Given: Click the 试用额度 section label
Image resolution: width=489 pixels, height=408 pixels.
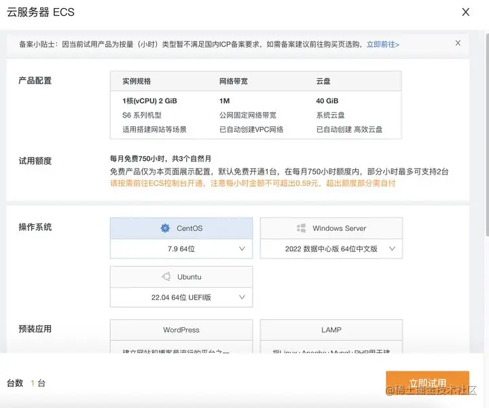Looking at the screenshot, I should (35, 161).
